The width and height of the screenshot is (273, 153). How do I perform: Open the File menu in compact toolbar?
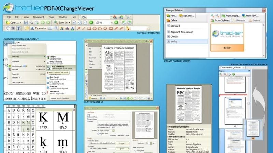(x=9, y=17)
